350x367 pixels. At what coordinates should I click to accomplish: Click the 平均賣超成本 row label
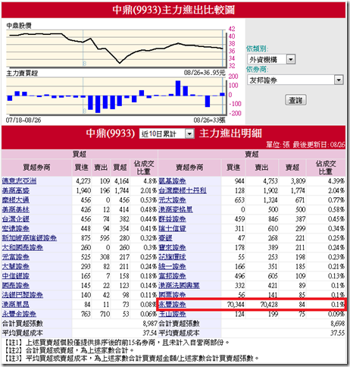[x=179, y=333]
